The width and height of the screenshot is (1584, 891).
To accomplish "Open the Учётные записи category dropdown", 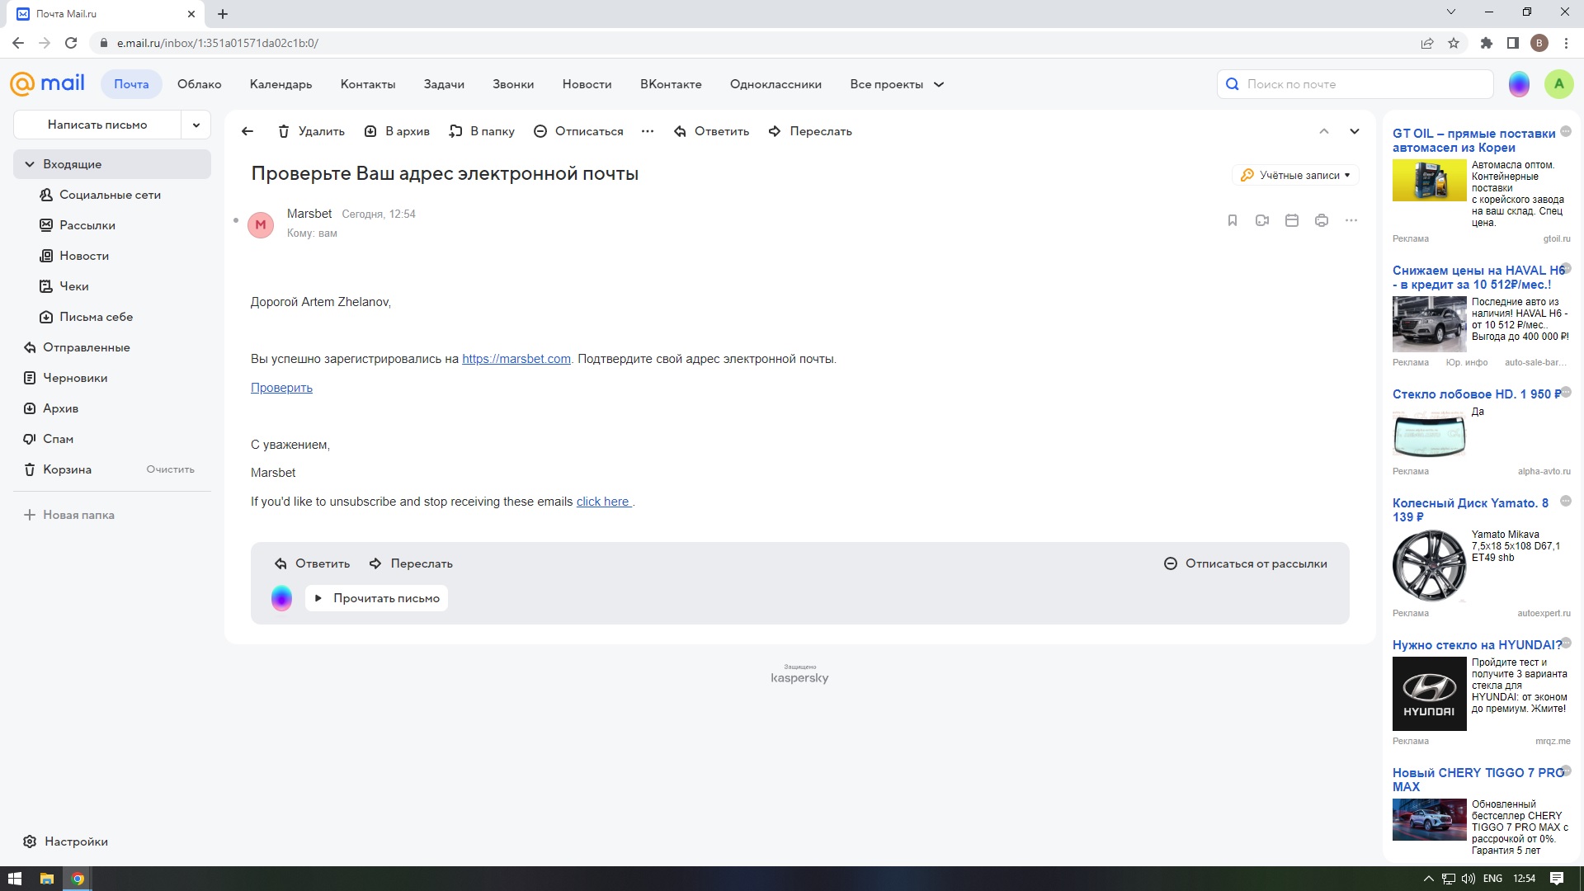I will coord(1295,175).
